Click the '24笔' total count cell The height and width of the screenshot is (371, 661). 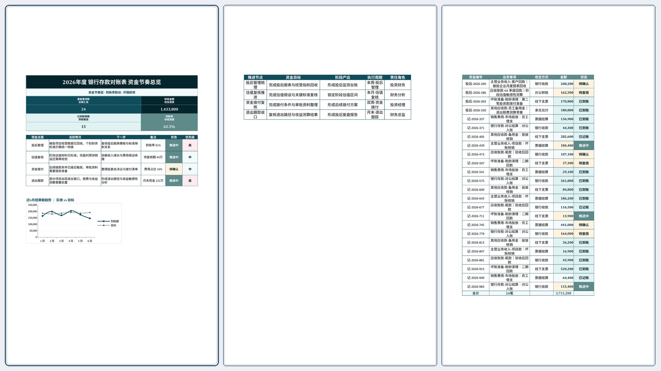[510, 293]
